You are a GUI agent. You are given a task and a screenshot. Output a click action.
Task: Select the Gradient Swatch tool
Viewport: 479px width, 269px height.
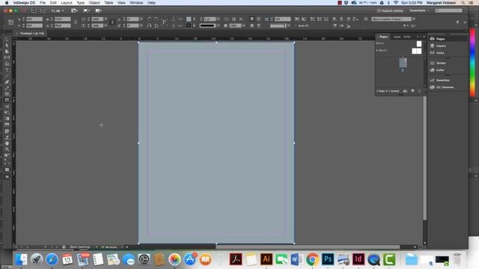pyautogui.click(x=7, y=119)
